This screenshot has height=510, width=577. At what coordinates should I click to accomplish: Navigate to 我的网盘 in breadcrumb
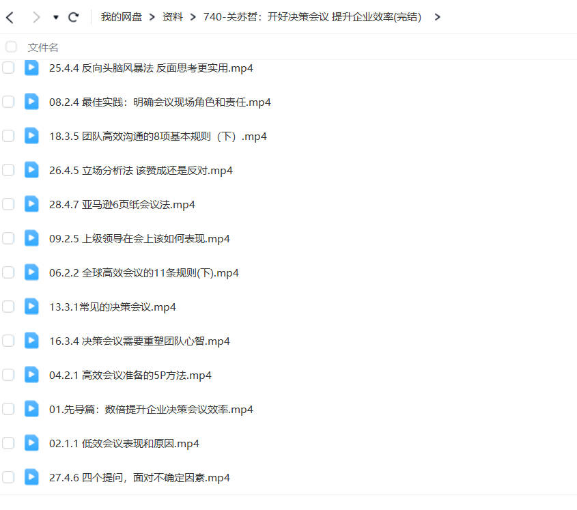(122, 17)
